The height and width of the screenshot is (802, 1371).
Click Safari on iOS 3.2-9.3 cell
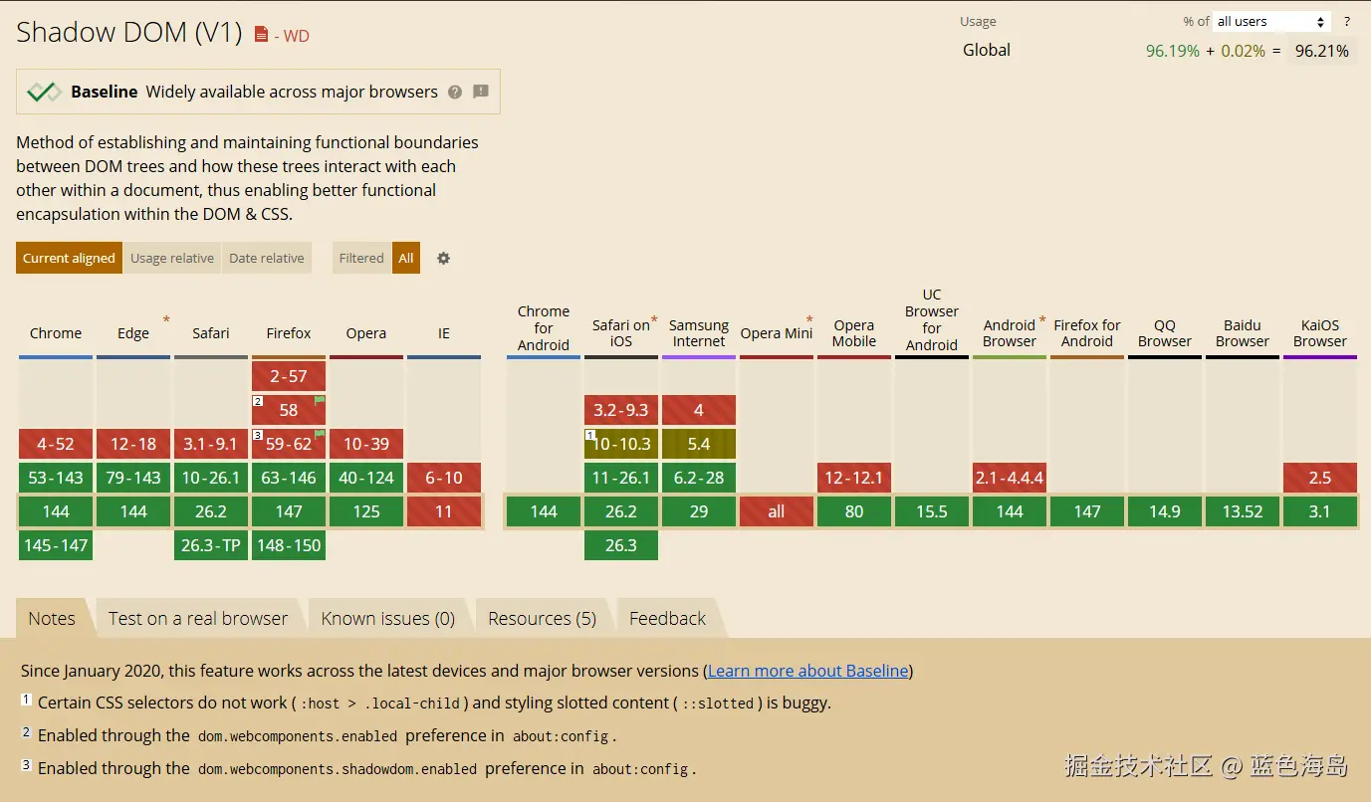(621, 410)
